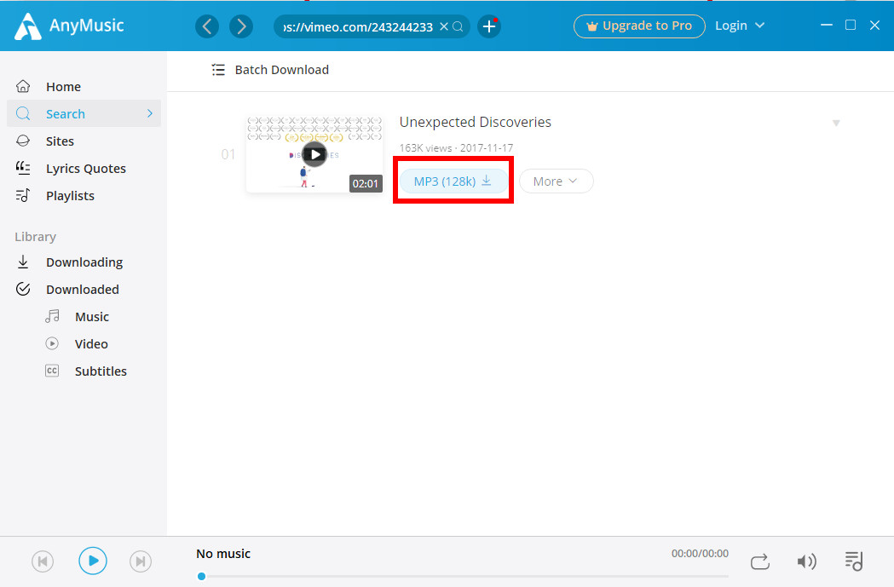Expand the Search chevron arrow
Viewport: 894px width, 587px height.
coord(150,113)
